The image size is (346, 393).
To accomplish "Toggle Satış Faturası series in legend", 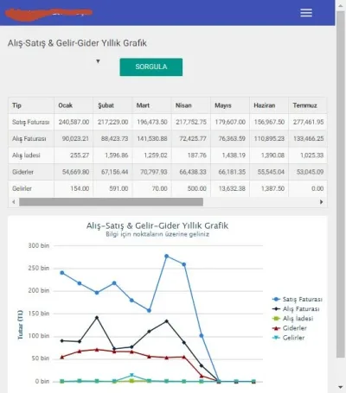I will tap(298, 299).
